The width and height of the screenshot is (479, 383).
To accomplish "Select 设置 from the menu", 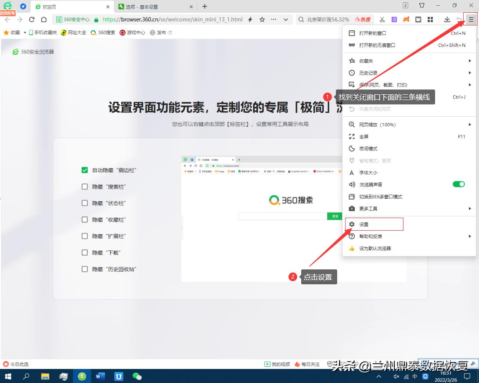I will click(x=365, y=224).
